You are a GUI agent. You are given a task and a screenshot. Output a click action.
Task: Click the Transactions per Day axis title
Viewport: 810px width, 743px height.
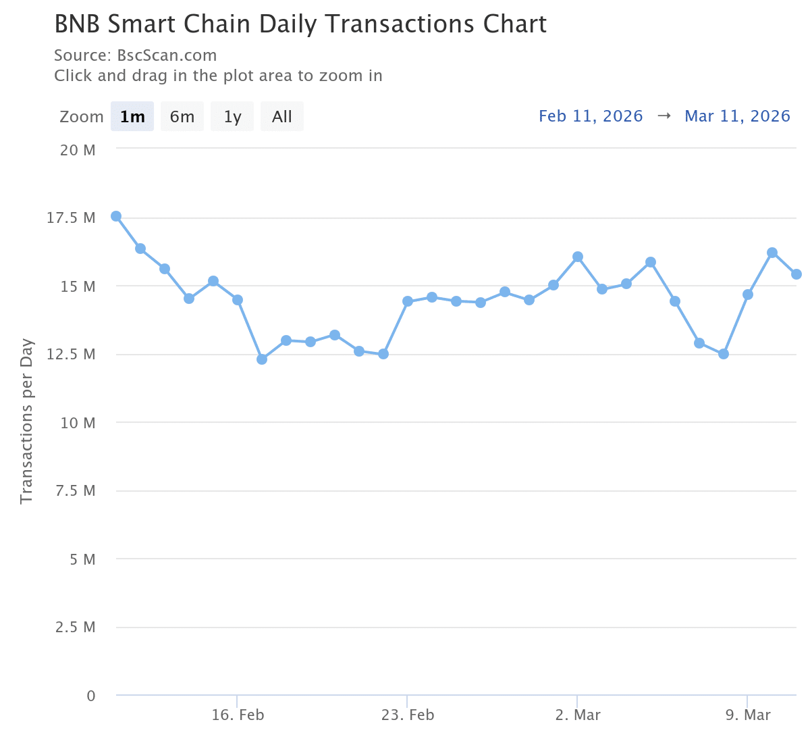click(26, 421)
